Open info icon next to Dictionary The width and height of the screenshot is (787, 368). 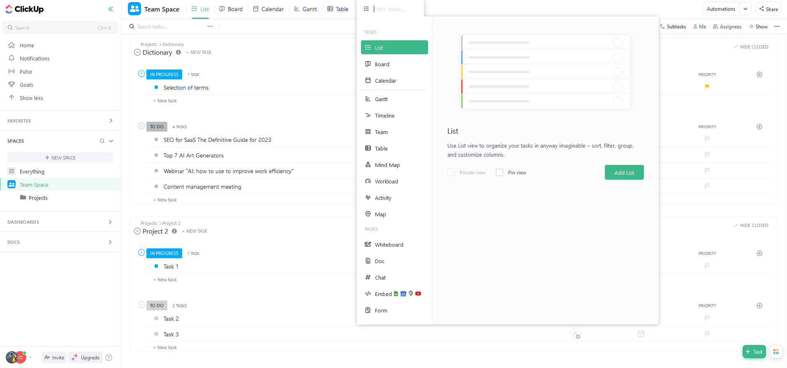[x=178, y=52]
